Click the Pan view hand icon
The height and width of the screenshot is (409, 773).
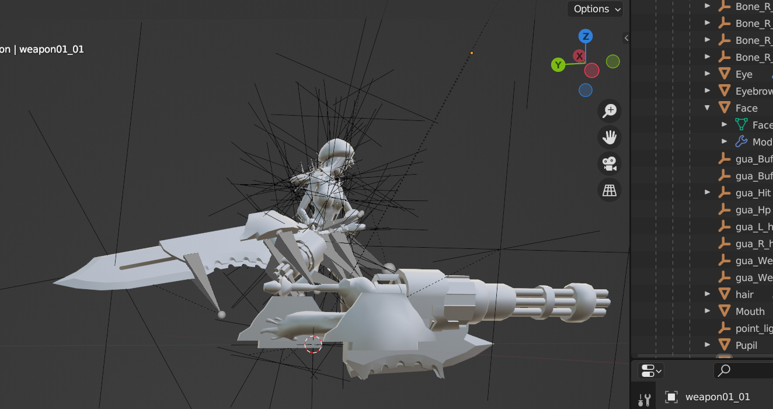point(610,137)
